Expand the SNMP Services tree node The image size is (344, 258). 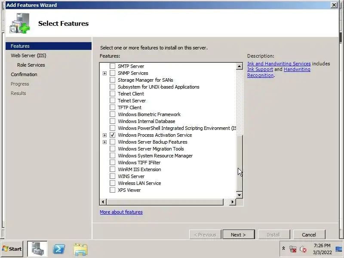104,73
